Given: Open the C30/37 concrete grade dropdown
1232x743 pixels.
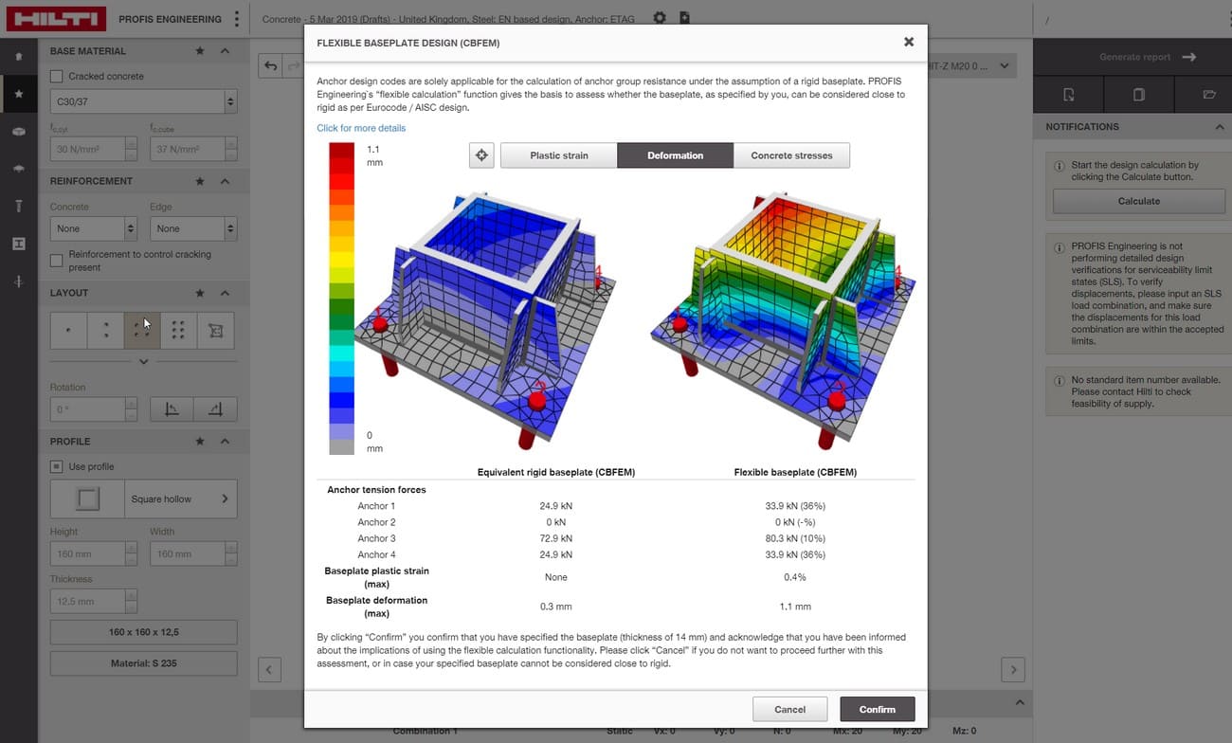Looking at the screenshot, I should point(143,100).
